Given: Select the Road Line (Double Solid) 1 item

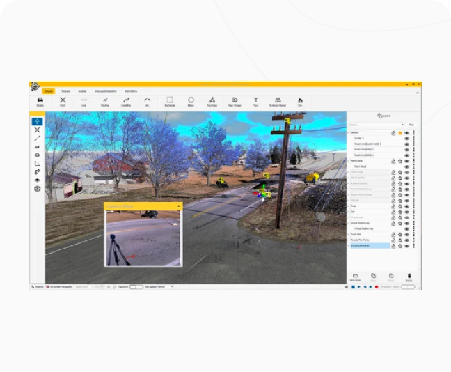Looking at the screenshot, I should pos(367,144).
